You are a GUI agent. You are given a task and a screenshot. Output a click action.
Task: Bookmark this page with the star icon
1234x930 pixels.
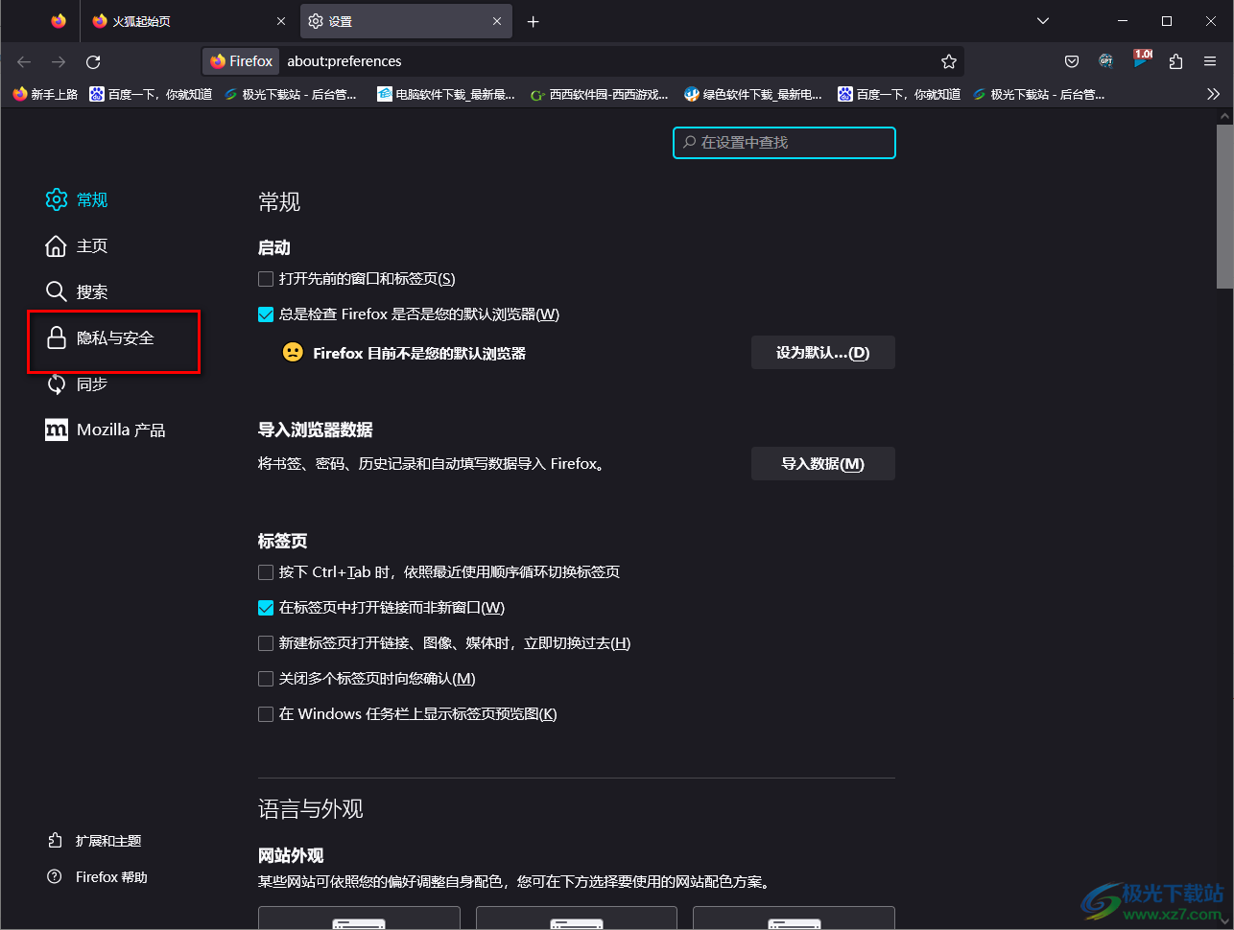(949, 61)
